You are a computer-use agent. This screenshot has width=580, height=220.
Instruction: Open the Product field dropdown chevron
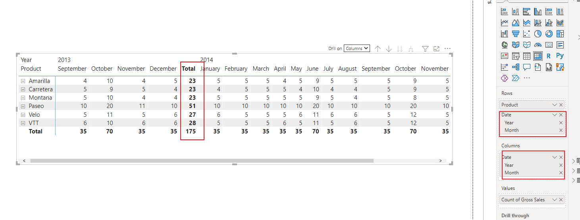[x=555, y=105]
